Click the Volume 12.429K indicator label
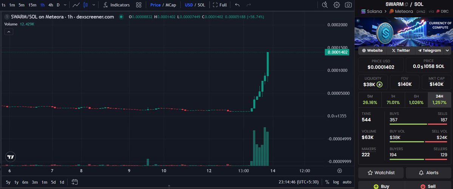Image resolution: width=453 pixels, height=189 pixels. (19, 24)
